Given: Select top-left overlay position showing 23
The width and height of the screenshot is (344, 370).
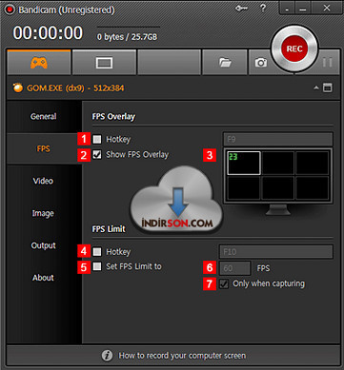Looking at the screenshot, I should point(244,163).
